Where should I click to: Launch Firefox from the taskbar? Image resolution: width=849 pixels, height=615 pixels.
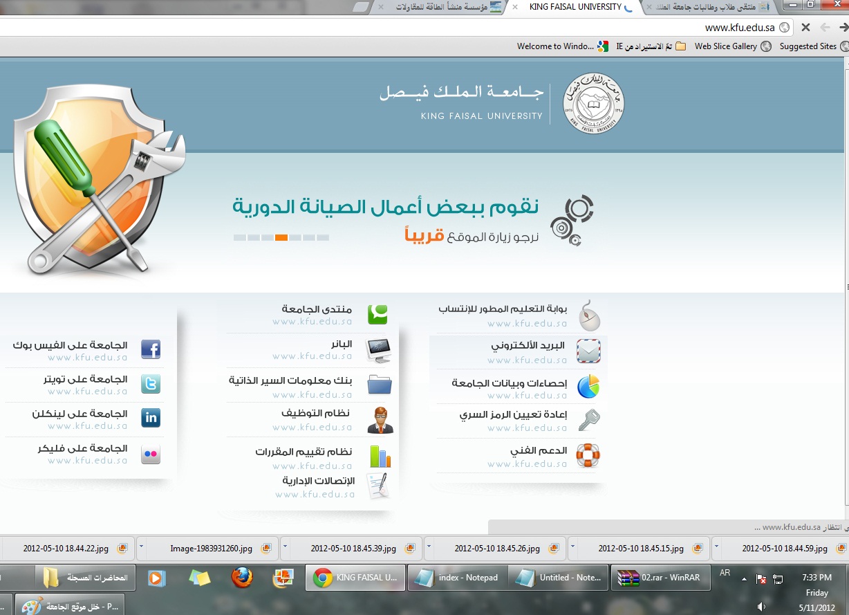[x=242, y=578]
